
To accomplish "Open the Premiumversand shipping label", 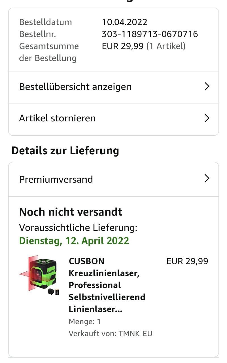I will tap(56, 180).
